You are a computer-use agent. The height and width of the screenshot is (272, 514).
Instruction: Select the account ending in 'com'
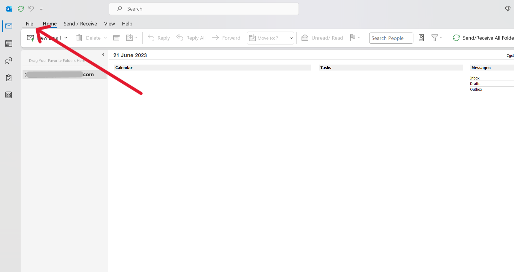click(64, 74)
